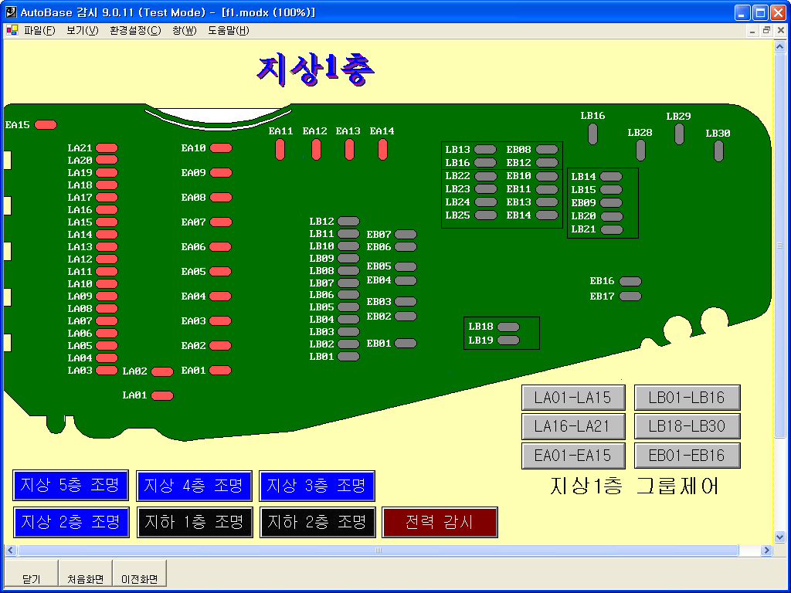Click the AutoBase application icon in title bar
The height and width of the screenshot is (593, 791).
point(11,12)
